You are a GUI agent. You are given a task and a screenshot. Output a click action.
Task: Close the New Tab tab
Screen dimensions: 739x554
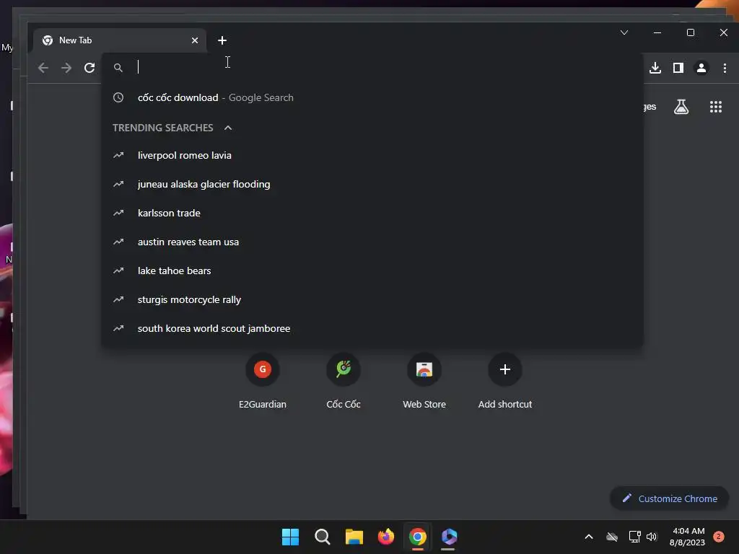click(x=195, y=40)
